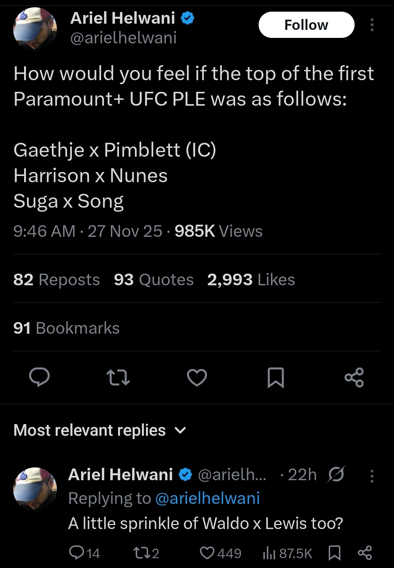
Task: Tap the reply icon under main tweet
Action: 39,377
